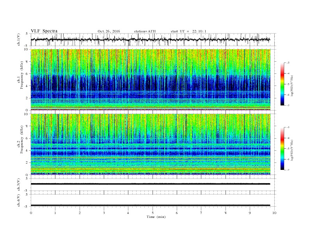
Task: Click the ch.1 spectrogram panel
Action: 151,80
